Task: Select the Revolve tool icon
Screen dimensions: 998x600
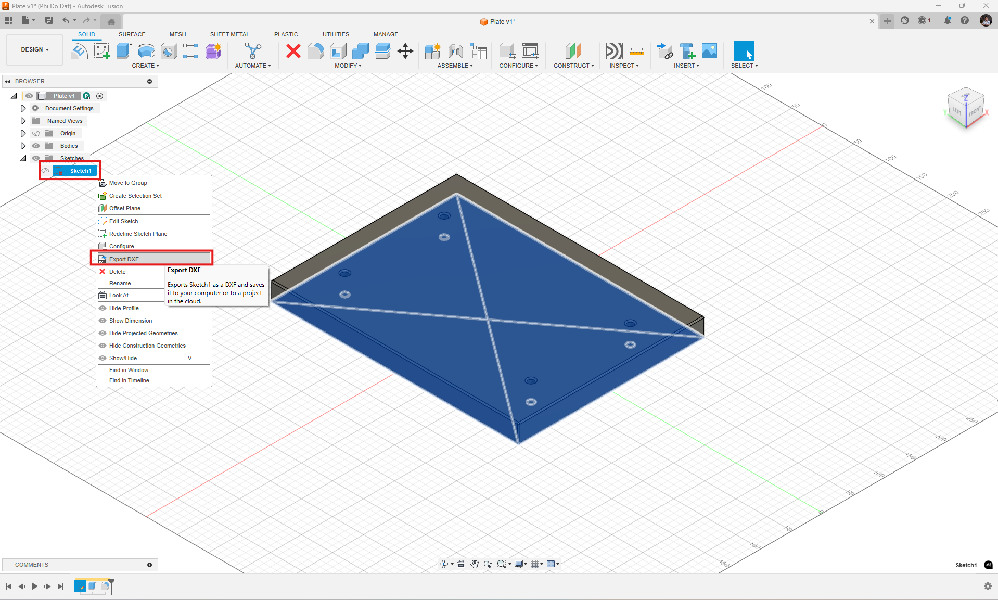Action: (x=147, y=51)
